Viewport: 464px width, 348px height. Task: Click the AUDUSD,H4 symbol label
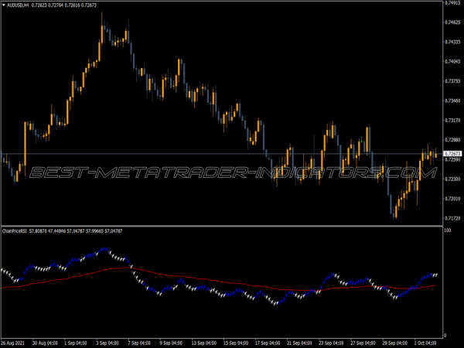point(18,5)
